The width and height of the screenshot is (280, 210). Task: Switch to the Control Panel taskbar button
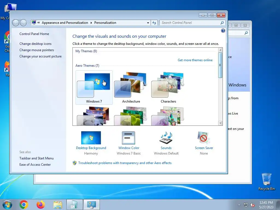[92, 205]
